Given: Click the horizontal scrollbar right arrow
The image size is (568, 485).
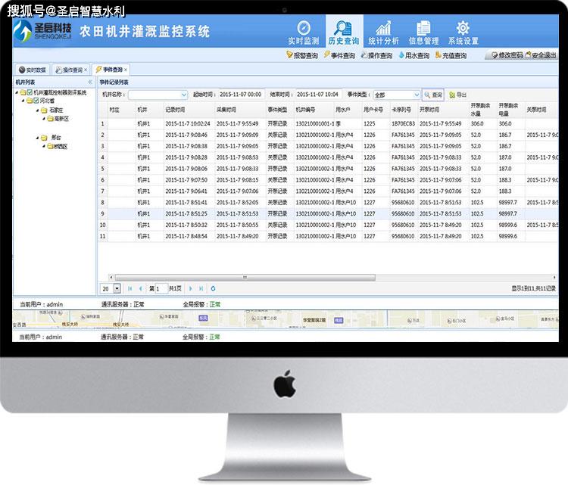Looking at the screenshot, I should tap(554, 278).
